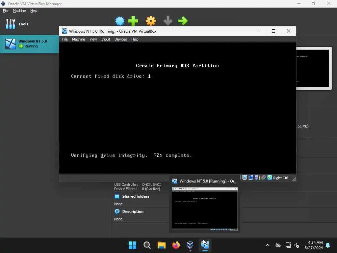Click the Create Primary DOS Partition heading

(x=177, y=66)
